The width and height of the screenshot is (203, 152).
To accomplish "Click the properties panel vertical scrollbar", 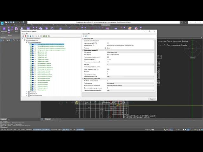I will (156, 57).
